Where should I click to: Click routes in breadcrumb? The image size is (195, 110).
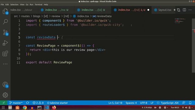[25, 16]
